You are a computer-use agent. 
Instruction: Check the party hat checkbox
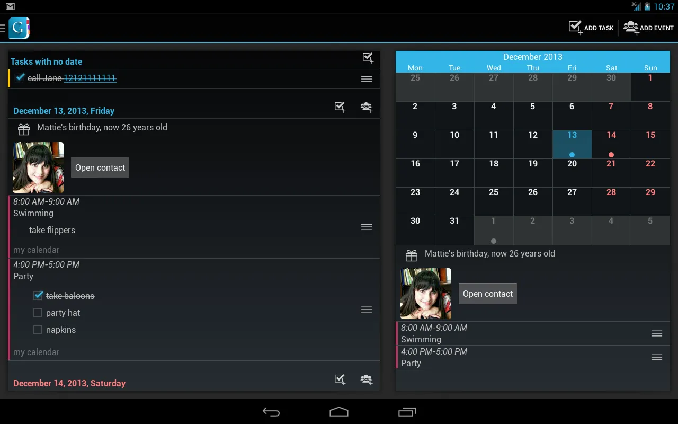click(x=38, y=313)
